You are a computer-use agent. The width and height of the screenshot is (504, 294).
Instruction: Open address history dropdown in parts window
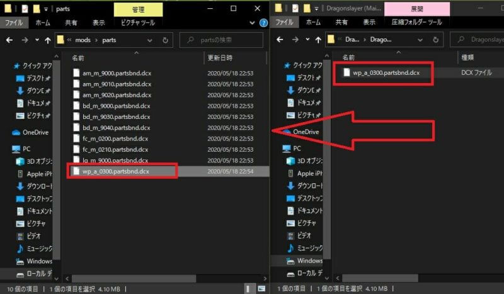150,40
